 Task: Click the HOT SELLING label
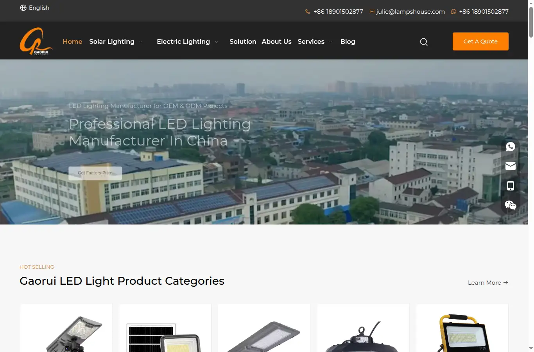(x=37, y=267)
